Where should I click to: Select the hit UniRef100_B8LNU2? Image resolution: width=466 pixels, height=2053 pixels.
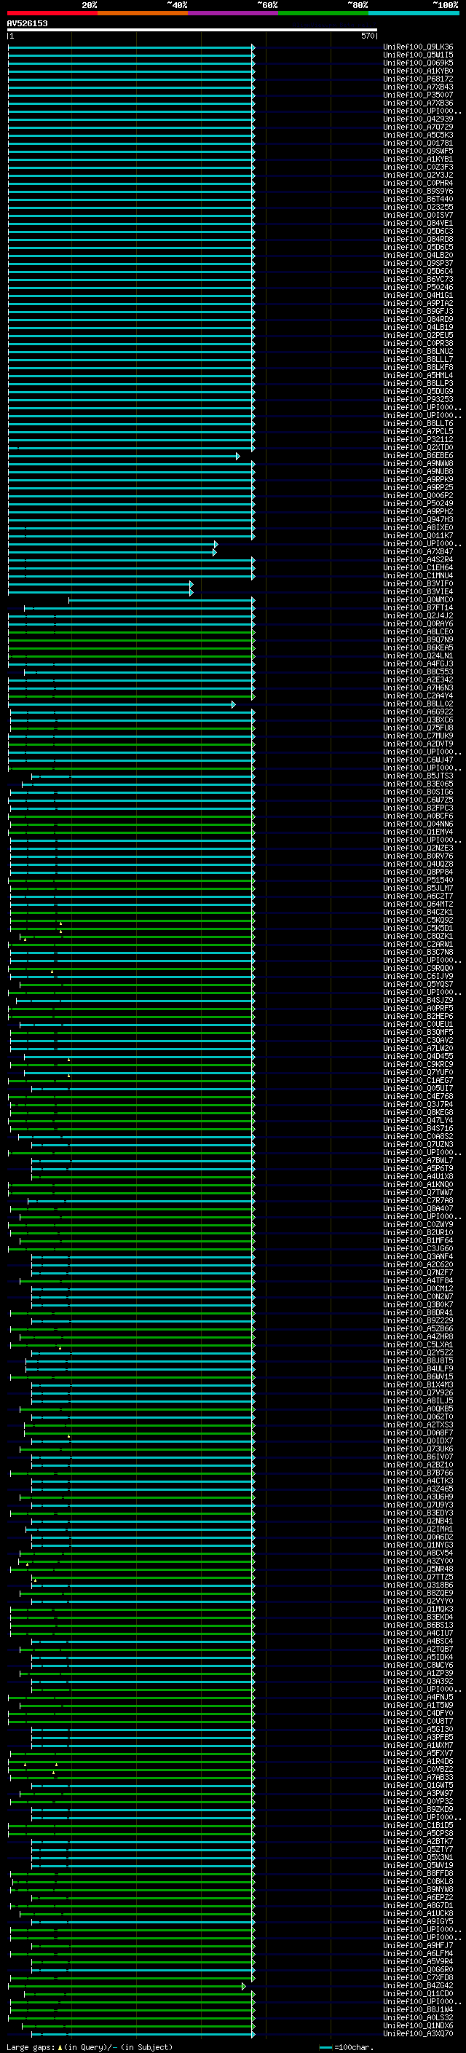click(x=418, y=352)
